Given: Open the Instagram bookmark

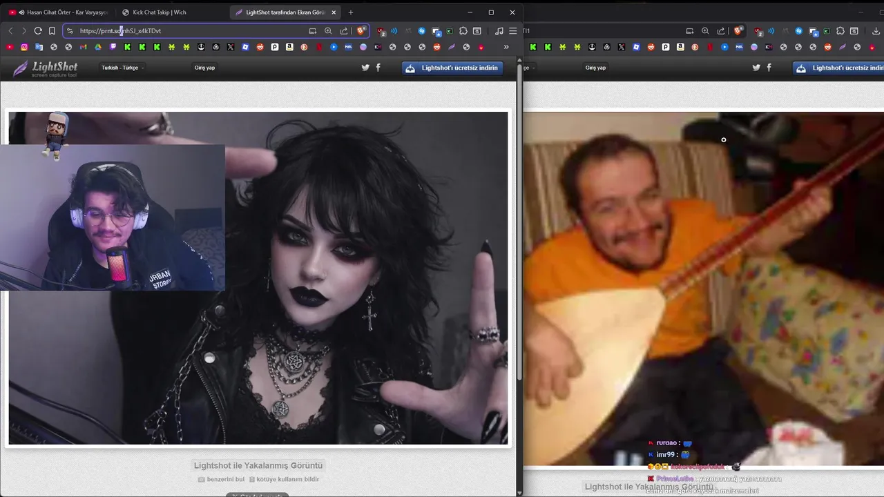Looking at the screenshot, I should [x=24, y=47].
